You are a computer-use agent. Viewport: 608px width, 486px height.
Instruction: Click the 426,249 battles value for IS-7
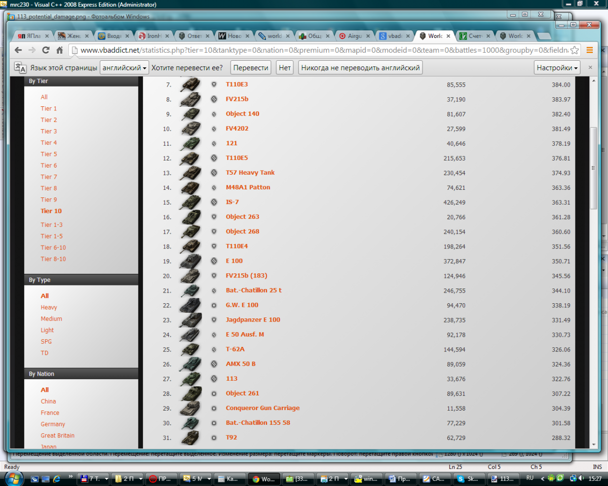click(x=453, y=202)
